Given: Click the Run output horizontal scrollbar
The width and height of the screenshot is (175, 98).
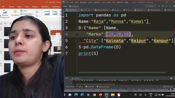Looking at the screenshot, I should click(x=95, y=84).
